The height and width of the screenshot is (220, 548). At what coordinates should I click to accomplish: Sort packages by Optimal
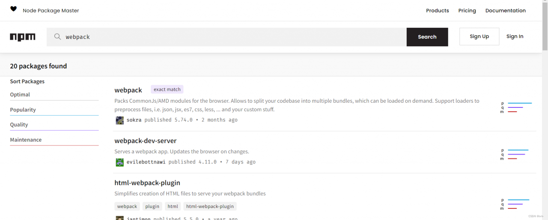54,95
